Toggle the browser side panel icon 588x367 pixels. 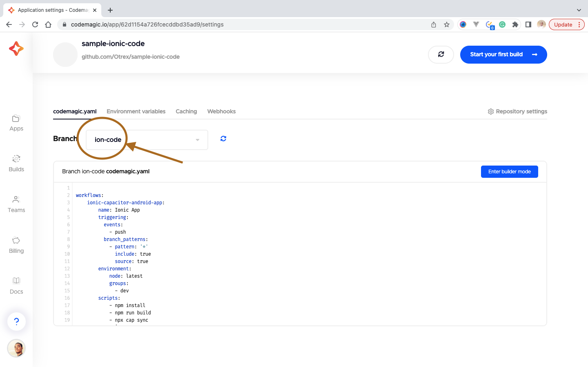tap(528, 24)
